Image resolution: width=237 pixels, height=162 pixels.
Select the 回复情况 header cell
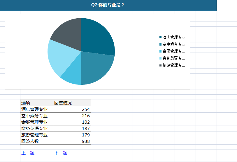[72, 103]
